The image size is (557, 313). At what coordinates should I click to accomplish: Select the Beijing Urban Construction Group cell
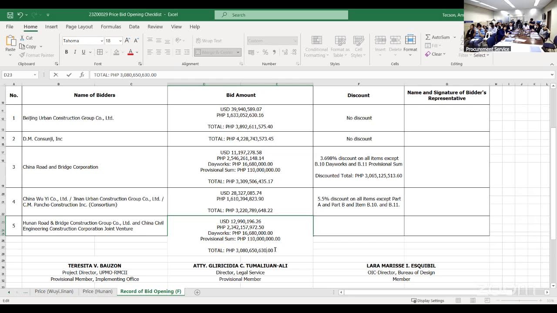pos(94,118)
